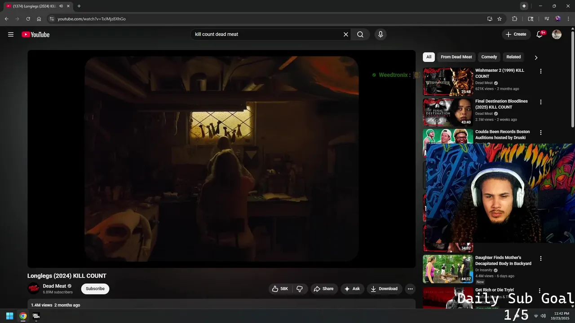Open the notifications bell

point(540,35)
